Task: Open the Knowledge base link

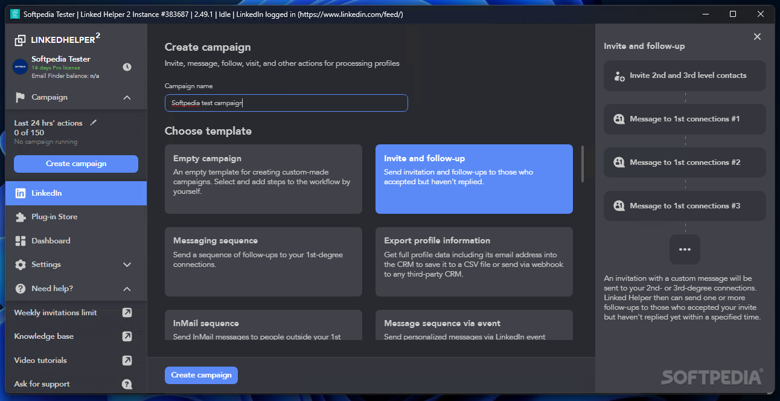Action: (x=76, y=336)
